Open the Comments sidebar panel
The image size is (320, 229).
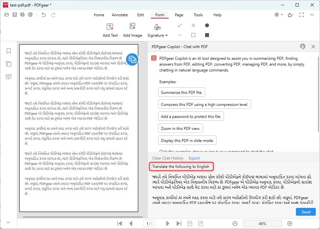8,77
